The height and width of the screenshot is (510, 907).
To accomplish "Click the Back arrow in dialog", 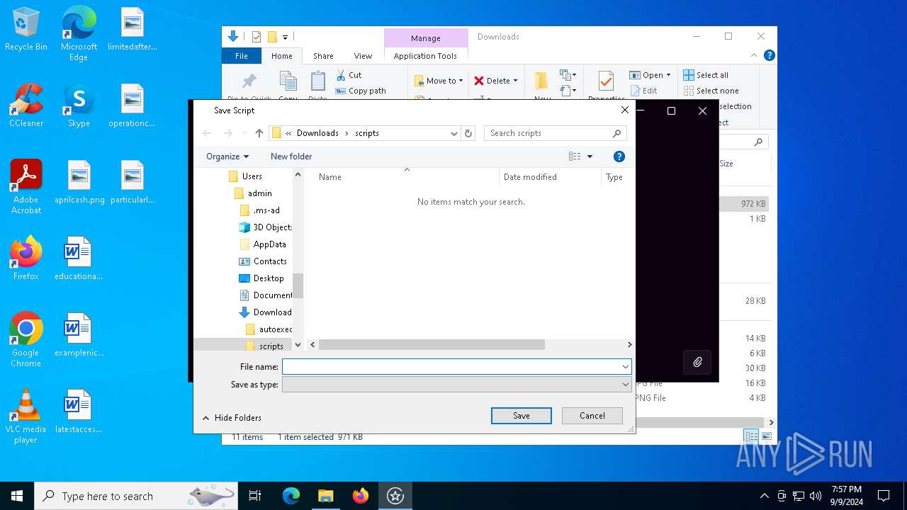I will pos(207,133).
